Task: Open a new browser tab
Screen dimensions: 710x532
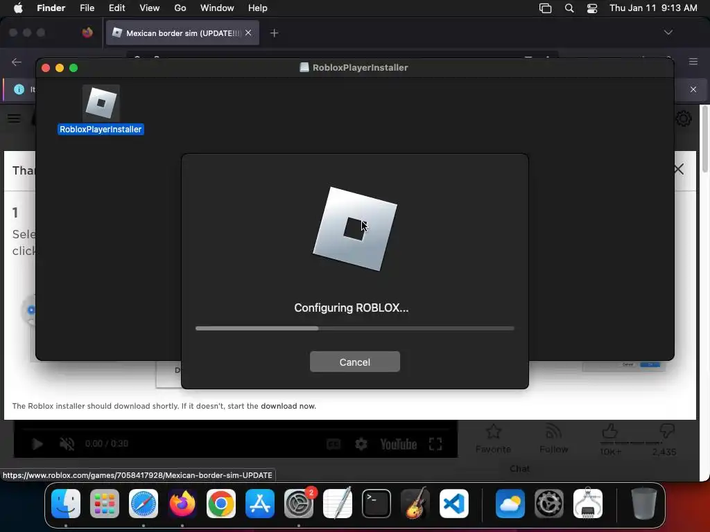Action: tap(274, 33)
